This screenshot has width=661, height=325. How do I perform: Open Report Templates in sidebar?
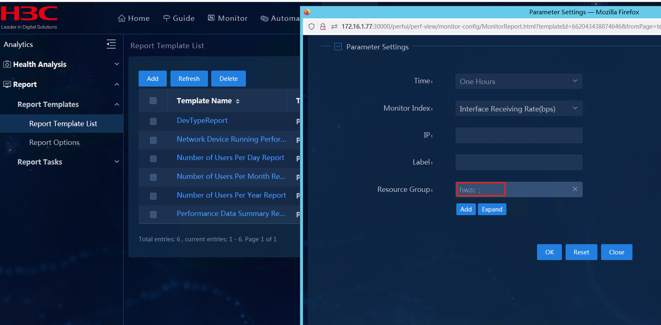pyautogui.click(x=48, y=105)
